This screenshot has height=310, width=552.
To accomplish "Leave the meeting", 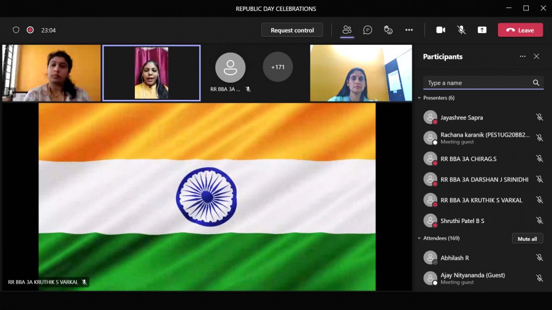I will (520, 30).
